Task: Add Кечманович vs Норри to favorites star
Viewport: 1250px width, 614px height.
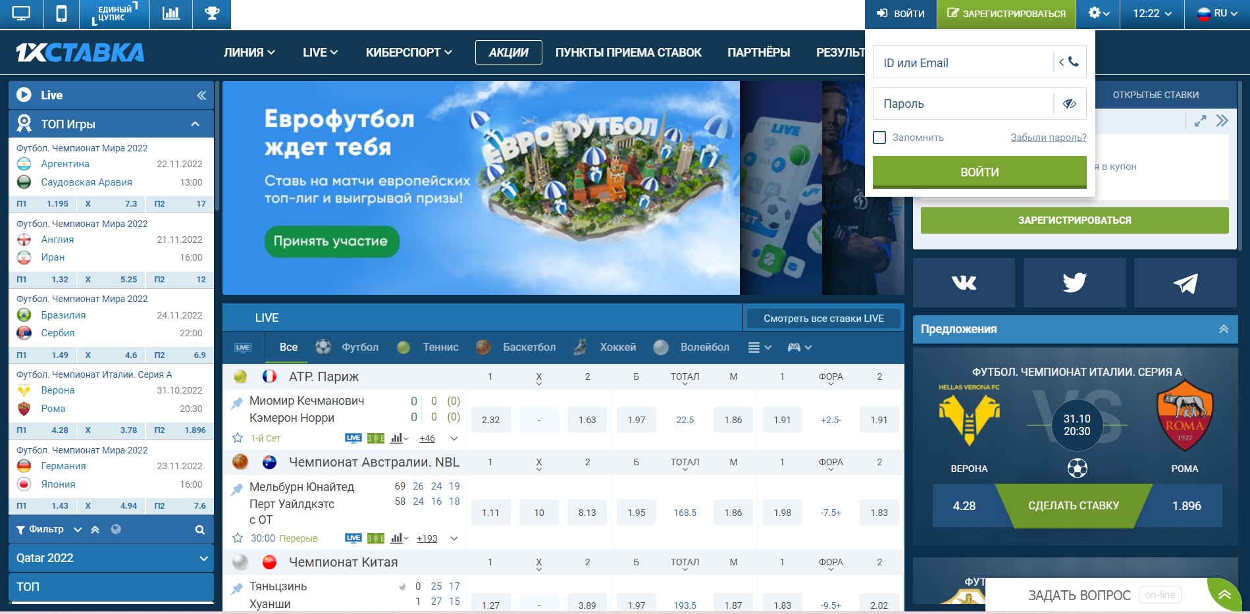Action: (238, 438)
